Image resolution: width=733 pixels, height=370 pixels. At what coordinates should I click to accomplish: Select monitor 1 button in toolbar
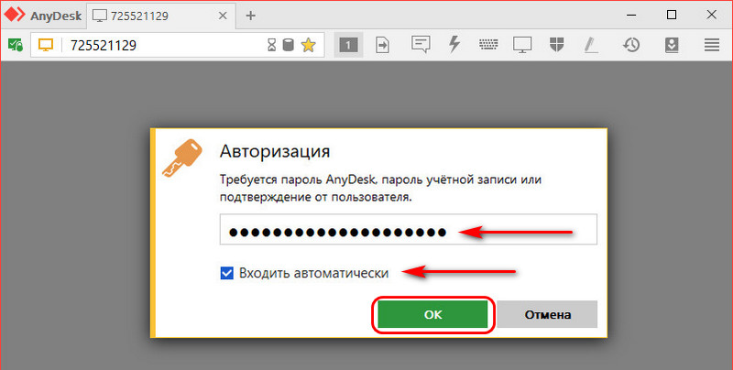tap(348, 45)
